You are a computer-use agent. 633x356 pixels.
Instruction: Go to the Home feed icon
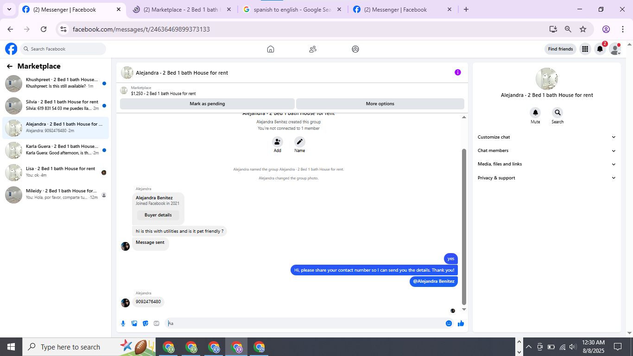pos(271,49)
